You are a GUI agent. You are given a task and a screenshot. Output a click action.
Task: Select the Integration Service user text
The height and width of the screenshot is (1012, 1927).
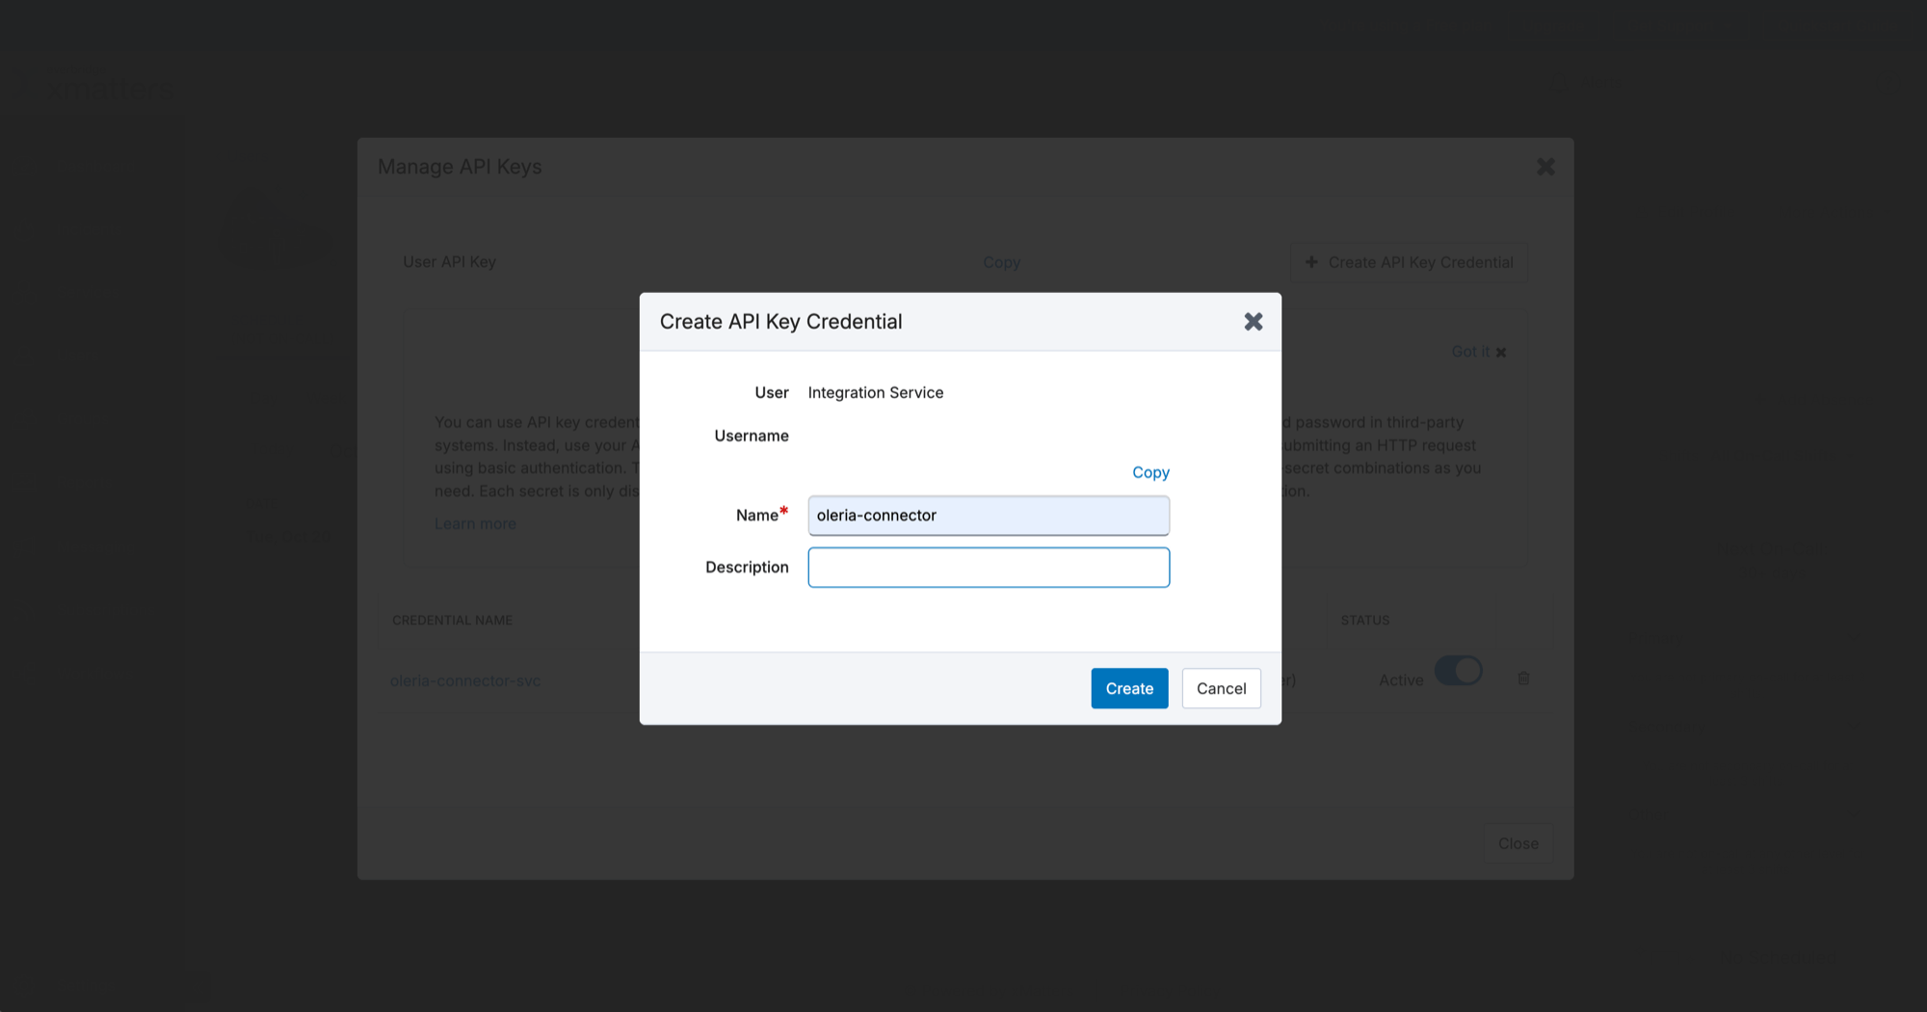point(875,392)
